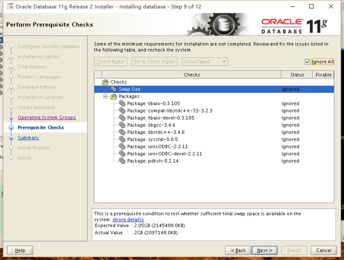Select Package: libstdc++-3.4.6 row
The height and width of the screenshot is (260, 344).
pos(214,132)
